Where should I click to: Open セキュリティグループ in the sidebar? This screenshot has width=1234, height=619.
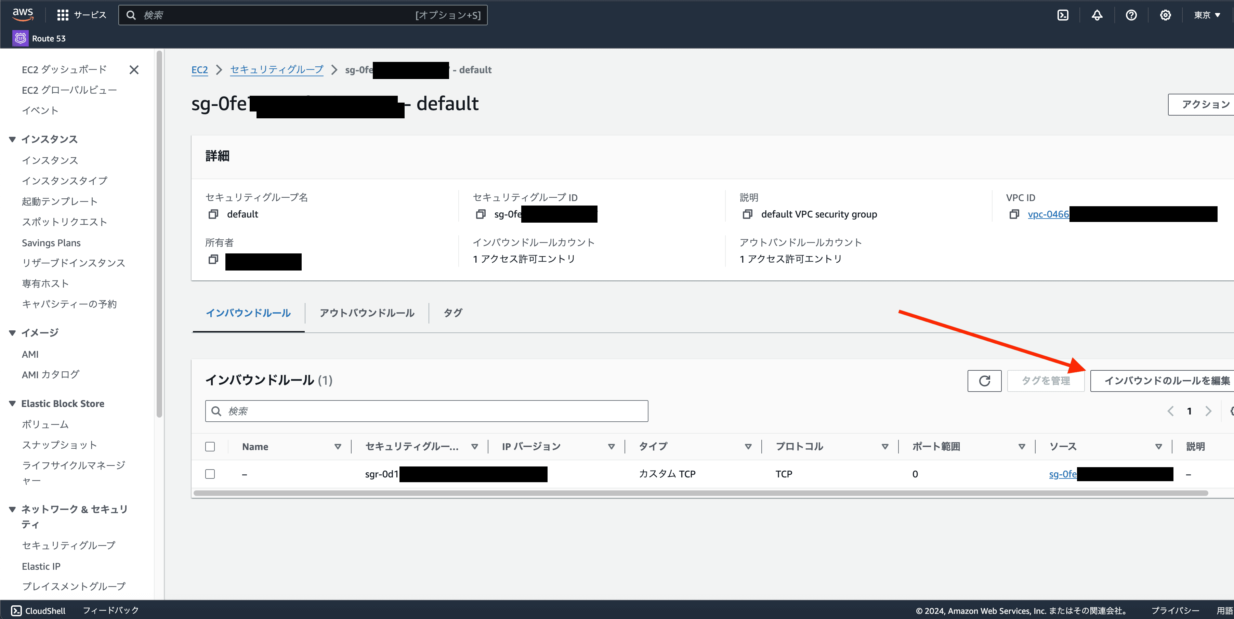coord(68,546)
